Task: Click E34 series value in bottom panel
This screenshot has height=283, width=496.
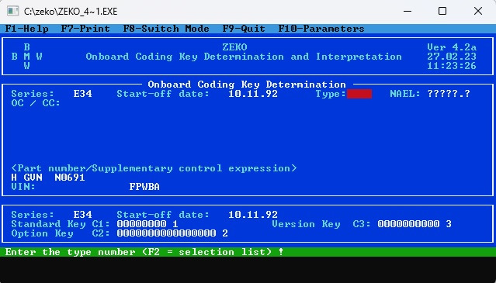Action: click(x=82, y=215)
